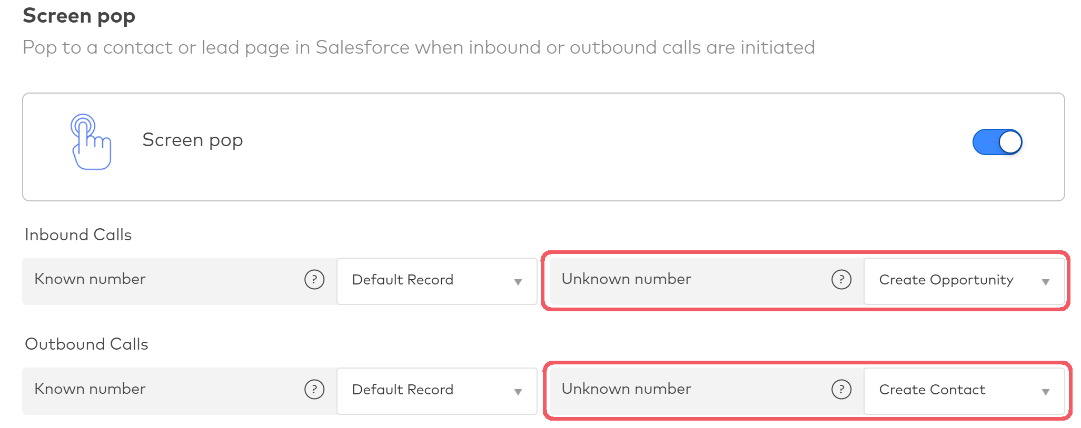Image resolution: width=1081 pixels, height=428 pixels.
Task: Click the inbound Known number field label
Action: (90, 279)
